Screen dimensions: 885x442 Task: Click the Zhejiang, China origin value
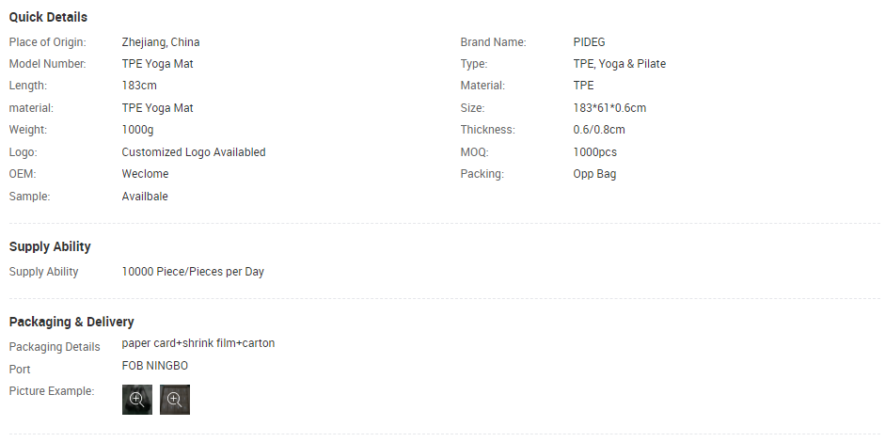(161, 42)
